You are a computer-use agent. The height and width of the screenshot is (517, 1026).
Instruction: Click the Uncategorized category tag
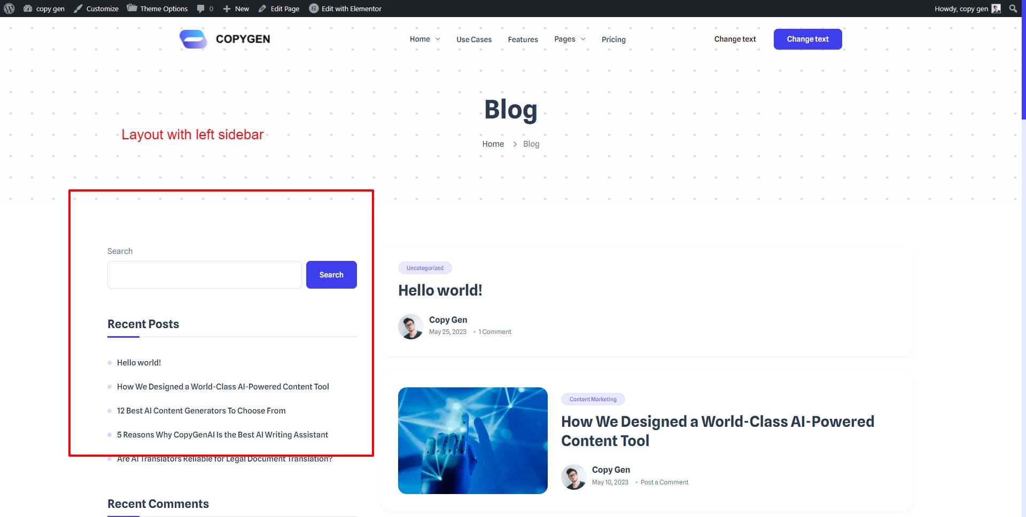click(x=425, y=268)
